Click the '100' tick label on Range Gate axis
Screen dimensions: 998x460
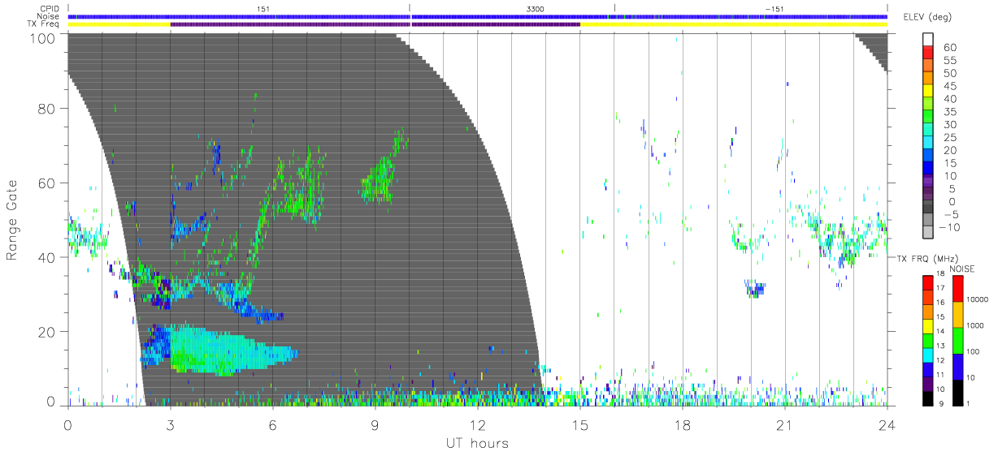click(x=44, y=37)
